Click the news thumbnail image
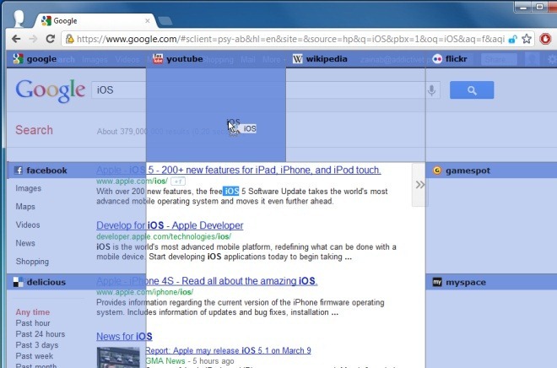 tap(118, 357)
